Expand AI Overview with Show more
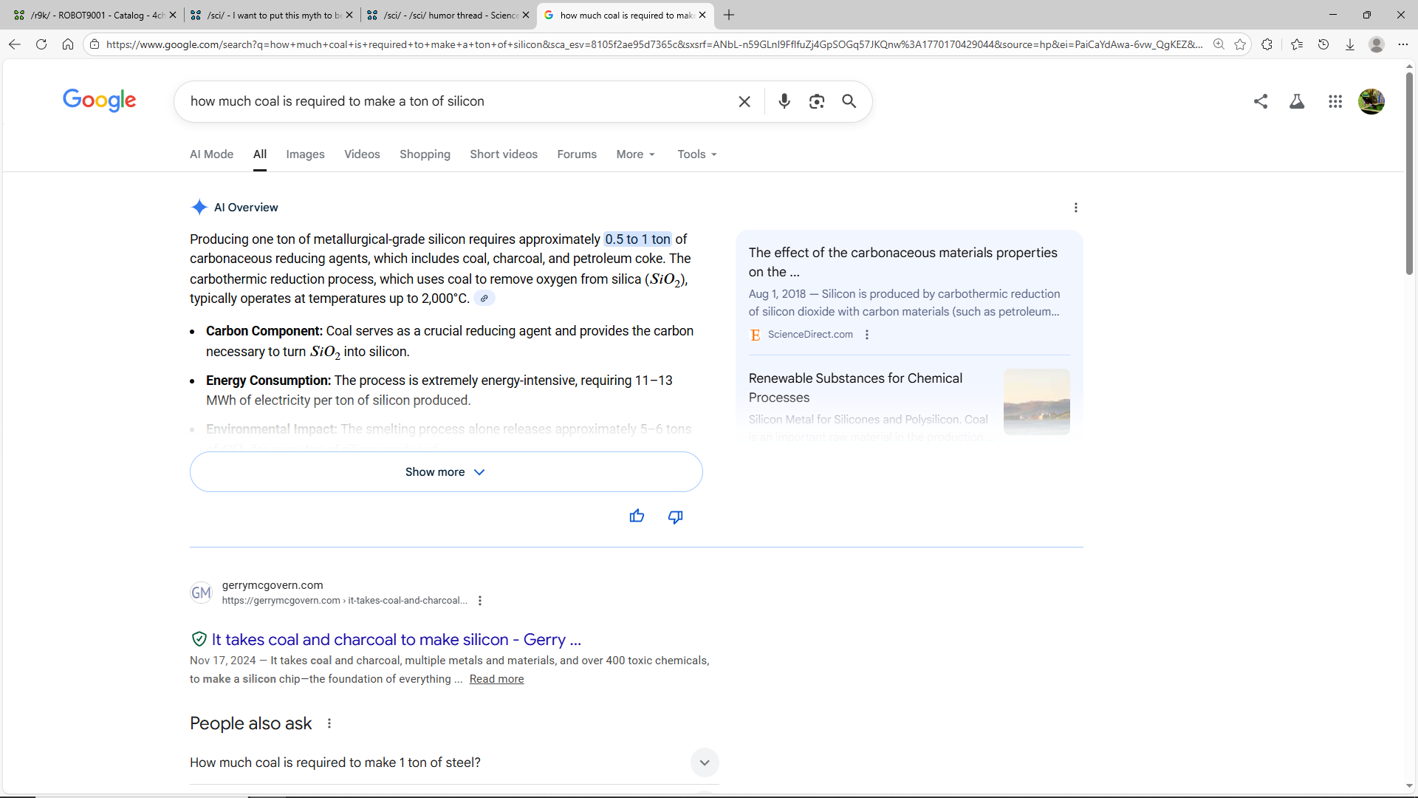 click(x=445, y=472)
